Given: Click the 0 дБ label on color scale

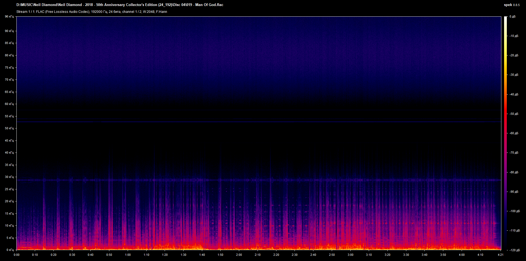Looking at the screenshot, I should [513, 17].
